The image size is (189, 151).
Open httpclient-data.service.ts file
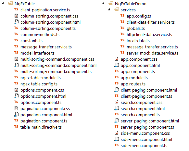point(149,35)
